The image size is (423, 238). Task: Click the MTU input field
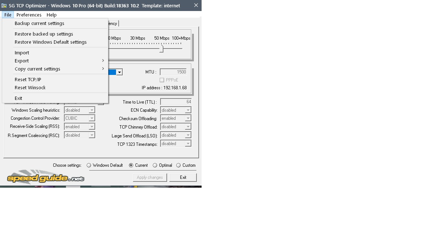tap(173, 72)
